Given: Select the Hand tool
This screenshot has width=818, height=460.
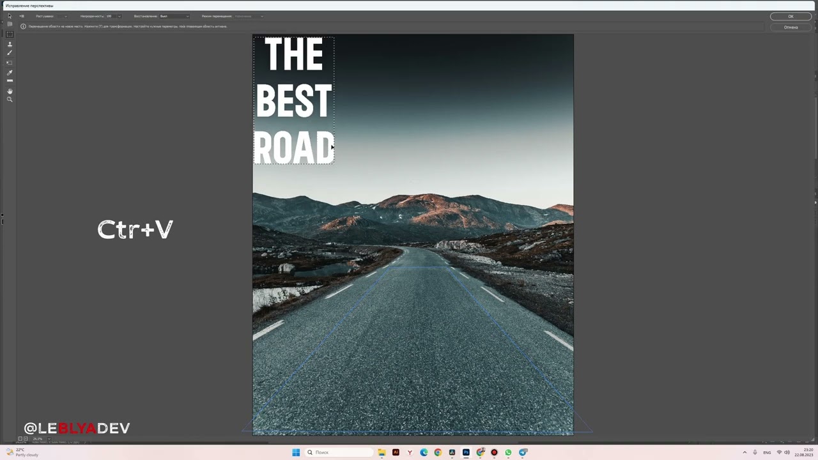Looking at the screenshot, I should (x=10, y=91).
